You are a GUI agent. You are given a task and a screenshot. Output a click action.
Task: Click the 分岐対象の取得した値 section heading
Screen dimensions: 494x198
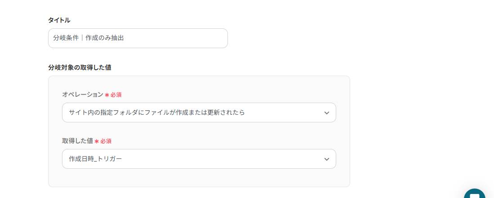point(80,67)
